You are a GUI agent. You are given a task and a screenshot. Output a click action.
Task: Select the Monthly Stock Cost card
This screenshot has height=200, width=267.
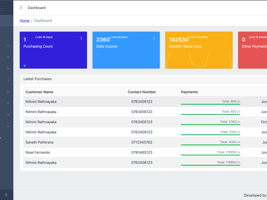point(199,50)
